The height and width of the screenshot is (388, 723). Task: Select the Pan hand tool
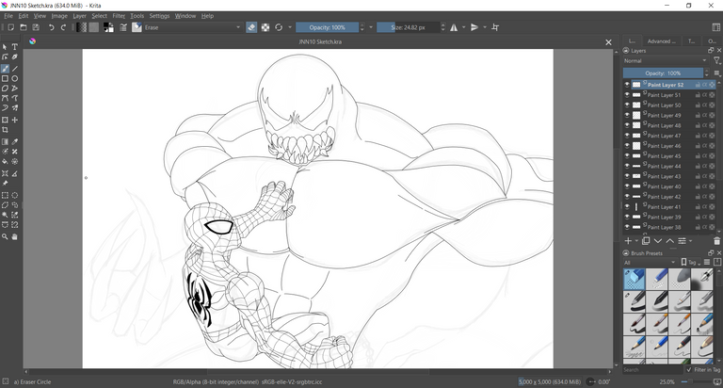pyautogui.click(x=15, y=236)
